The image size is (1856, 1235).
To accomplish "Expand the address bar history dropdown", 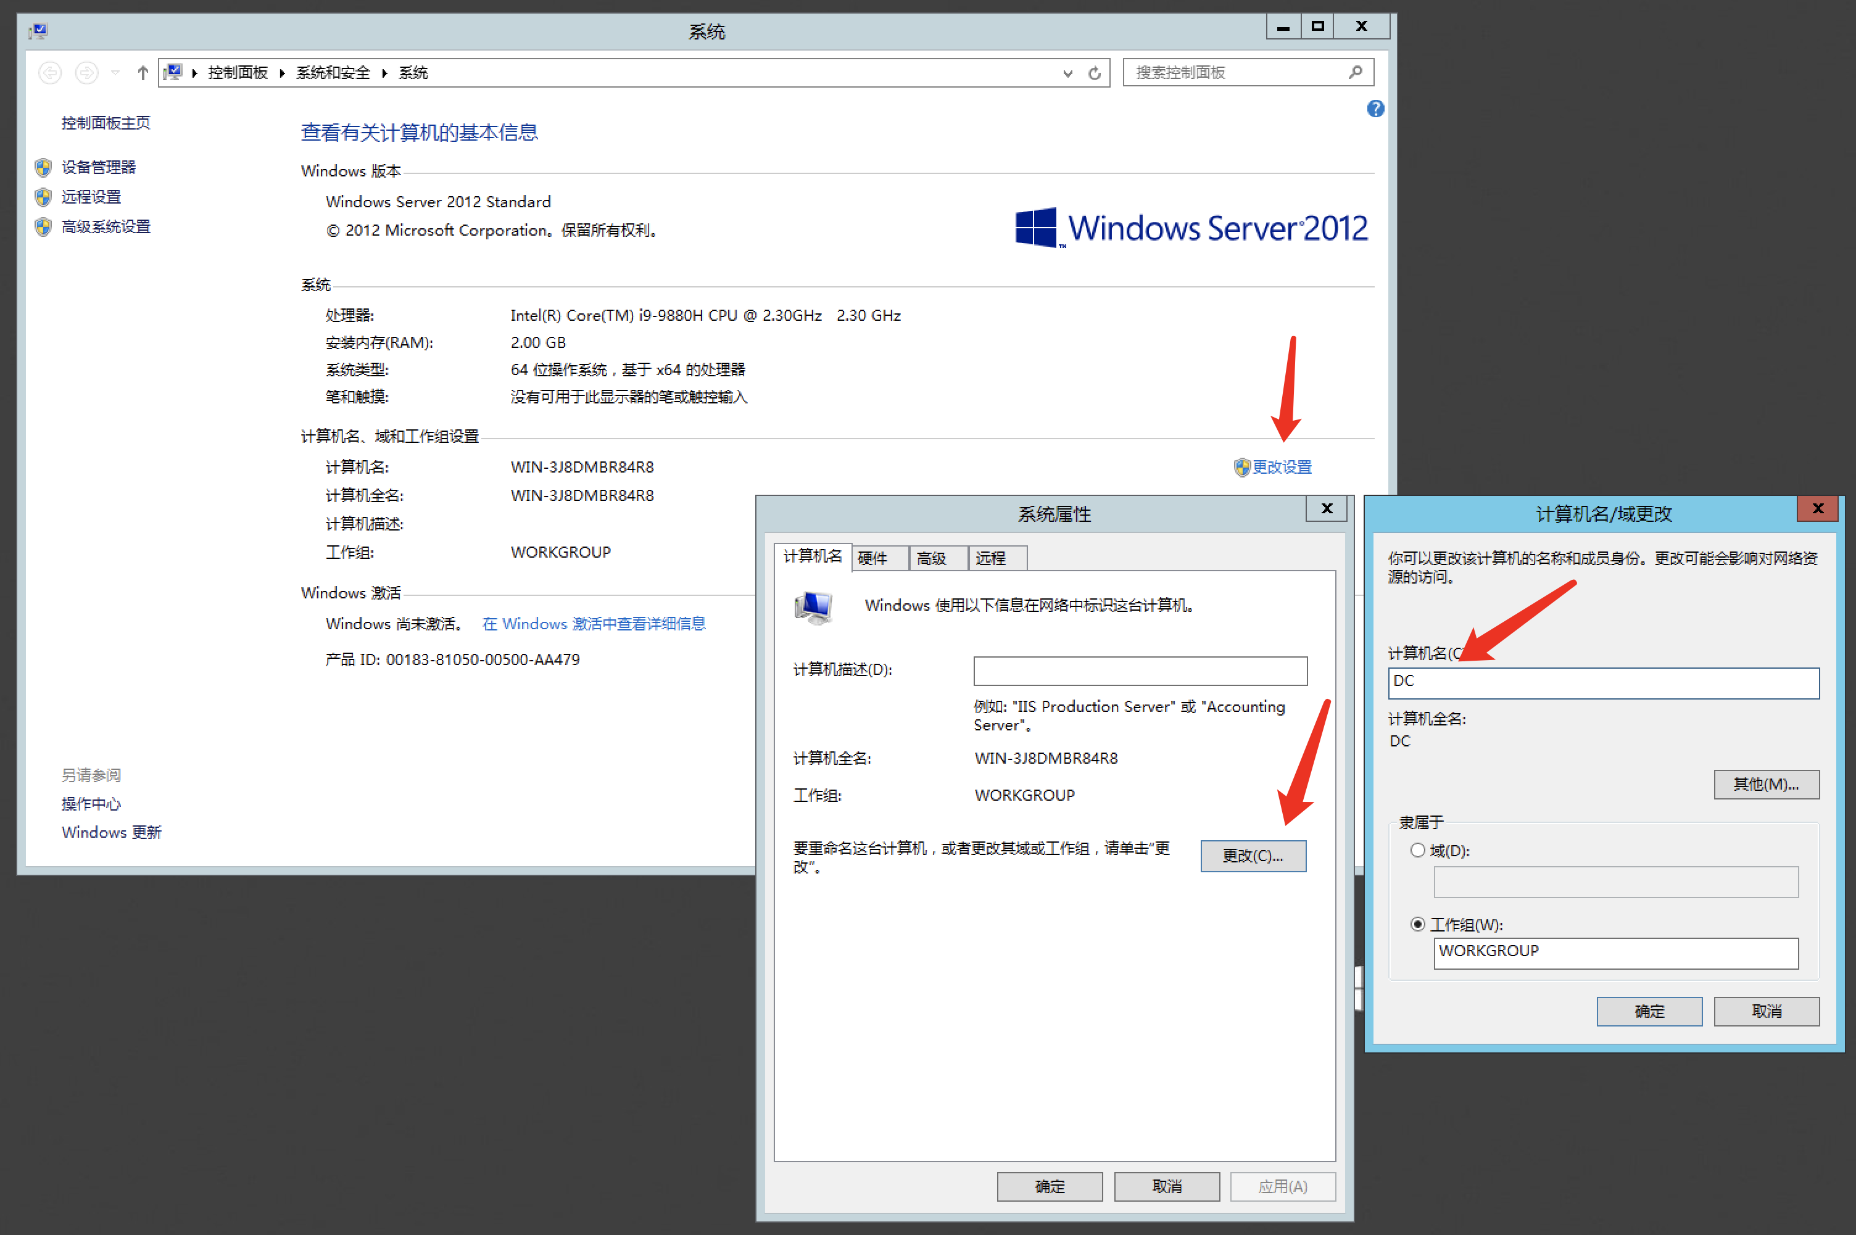I will pyautogui.click(x=1067, y=73).
